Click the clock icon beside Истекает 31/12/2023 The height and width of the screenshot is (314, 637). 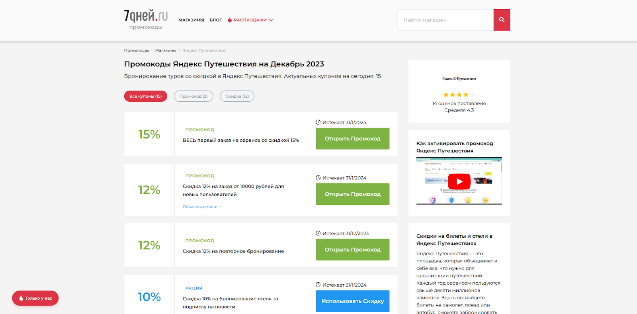click(x=318, y=233)
